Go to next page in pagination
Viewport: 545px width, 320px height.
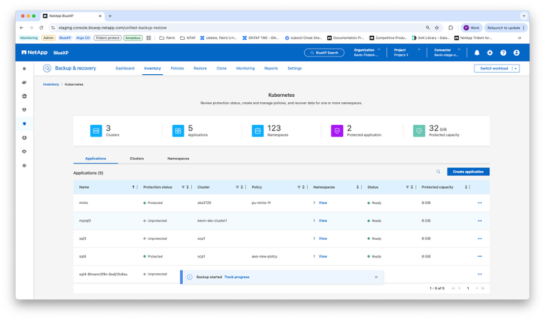click(476, 288)
